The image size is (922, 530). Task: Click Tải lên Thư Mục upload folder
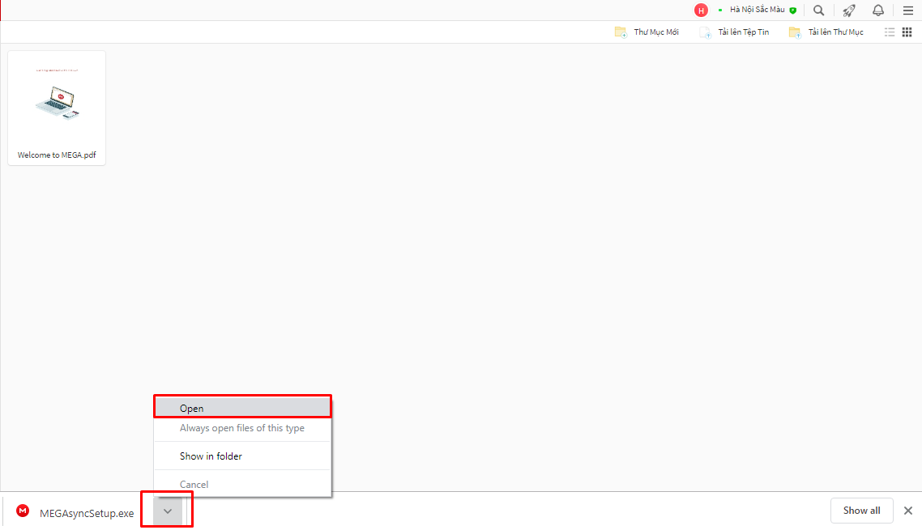coord(826,32)
